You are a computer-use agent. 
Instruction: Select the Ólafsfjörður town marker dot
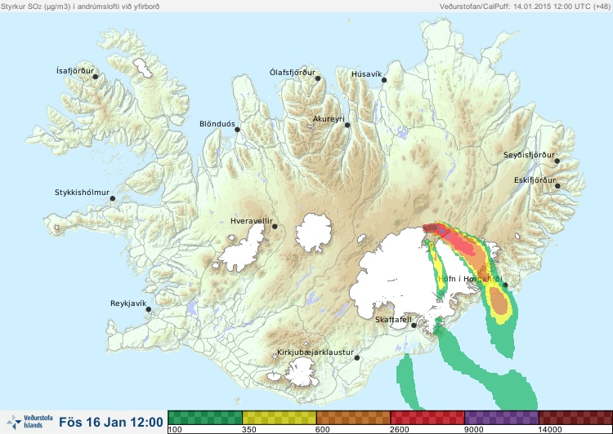[x=318, y=78]
